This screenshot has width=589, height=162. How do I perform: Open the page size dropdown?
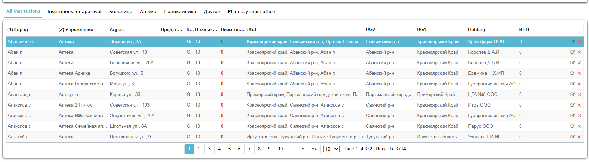[x=331, y=149]
